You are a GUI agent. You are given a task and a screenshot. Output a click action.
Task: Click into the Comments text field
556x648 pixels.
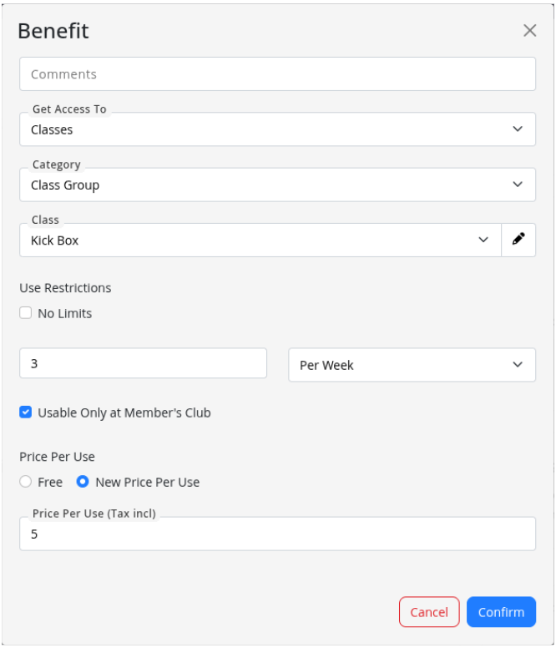[277, 74]
